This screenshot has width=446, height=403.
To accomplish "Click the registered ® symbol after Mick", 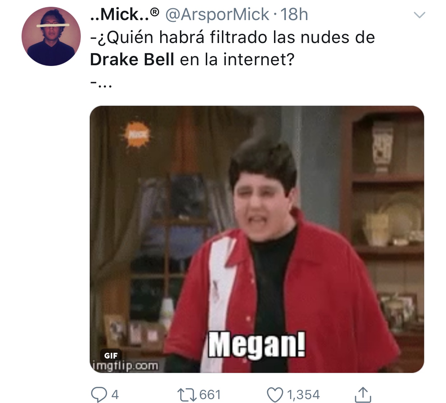I will [x=154, y=12].
